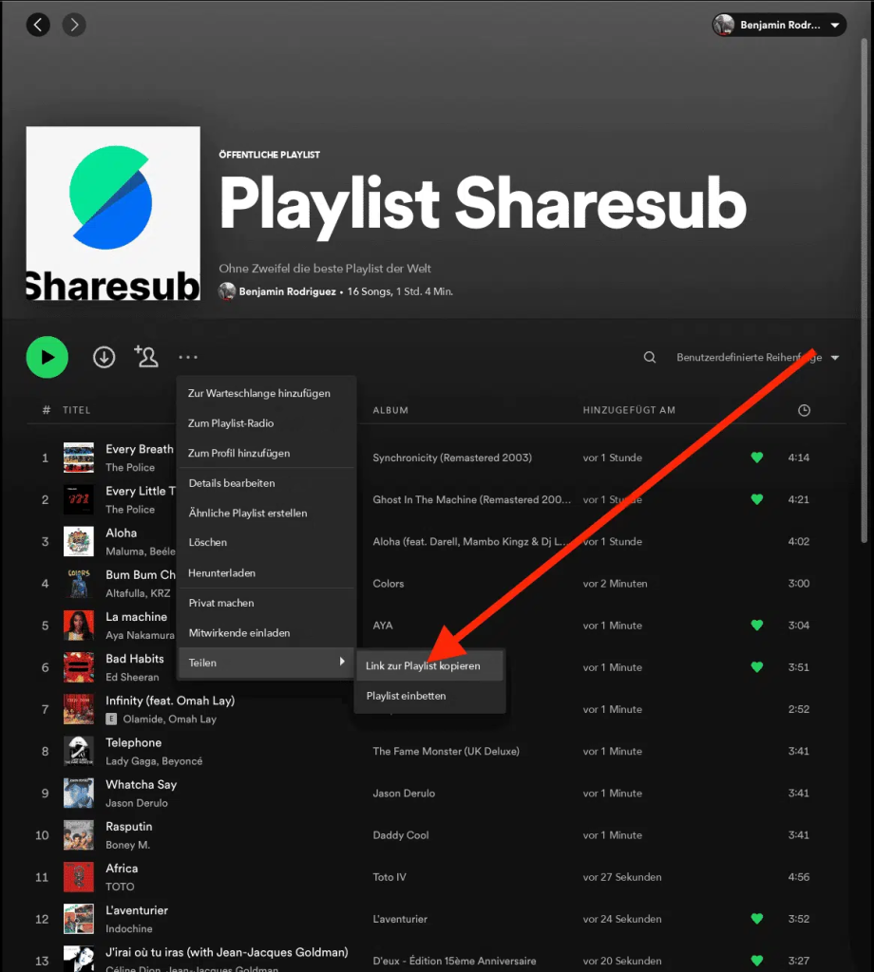Choose Privat machen
Viewport: 874px width, 972px height.
click(x=266, y=603)
